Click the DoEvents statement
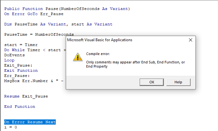This screenshot has height=131, width=218. click(x=15, y=55)
